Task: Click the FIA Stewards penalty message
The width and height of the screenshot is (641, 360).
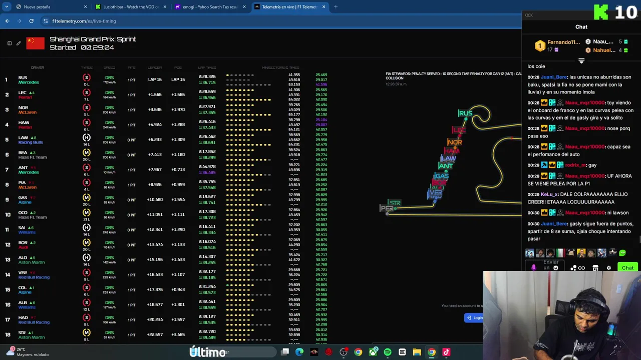Action: (x=453, y=76)
